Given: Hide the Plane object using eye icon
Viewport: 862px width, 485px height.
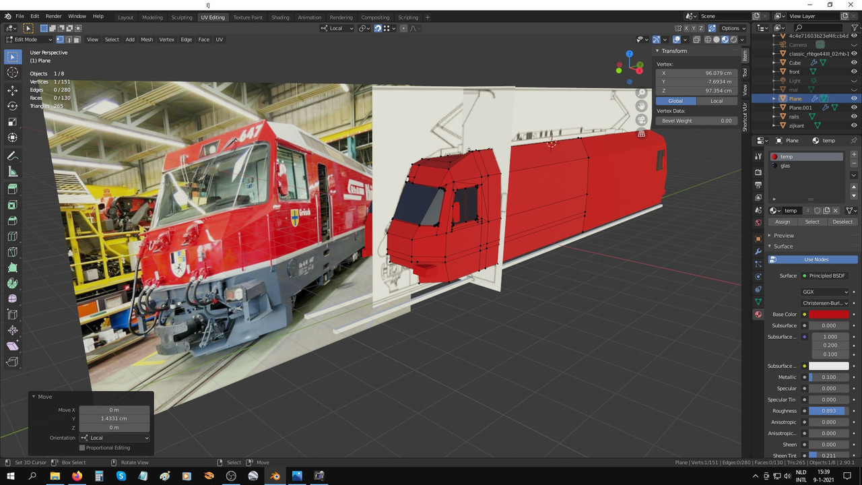Looking at the screenshot, I should [854, 98].
